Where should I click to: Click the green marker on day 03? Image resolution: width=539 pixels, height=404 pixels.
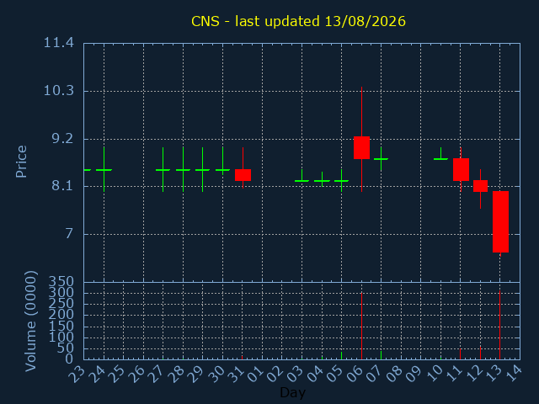[302, 176]
